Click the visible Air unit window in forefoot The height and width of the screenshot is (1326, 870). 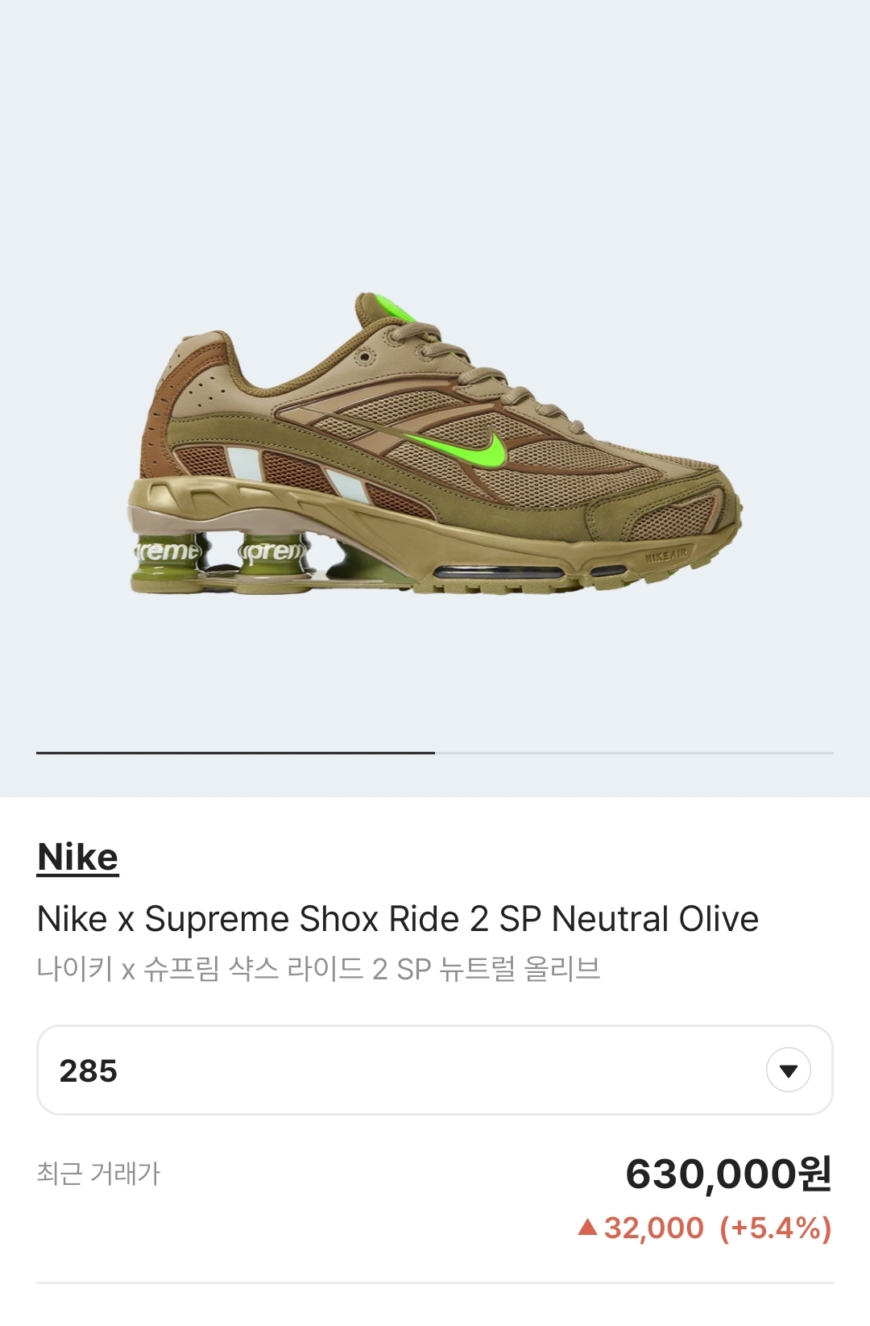[x=499, y=573]
